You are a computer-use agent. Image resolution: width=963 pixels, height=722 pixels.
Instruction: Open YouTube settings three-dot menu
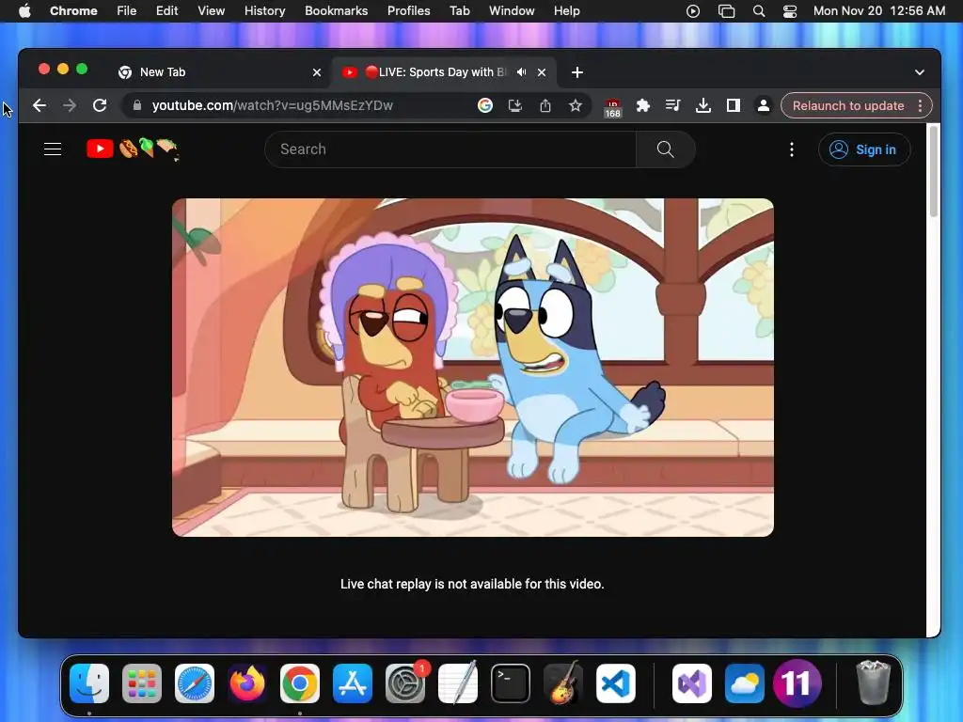792,149
